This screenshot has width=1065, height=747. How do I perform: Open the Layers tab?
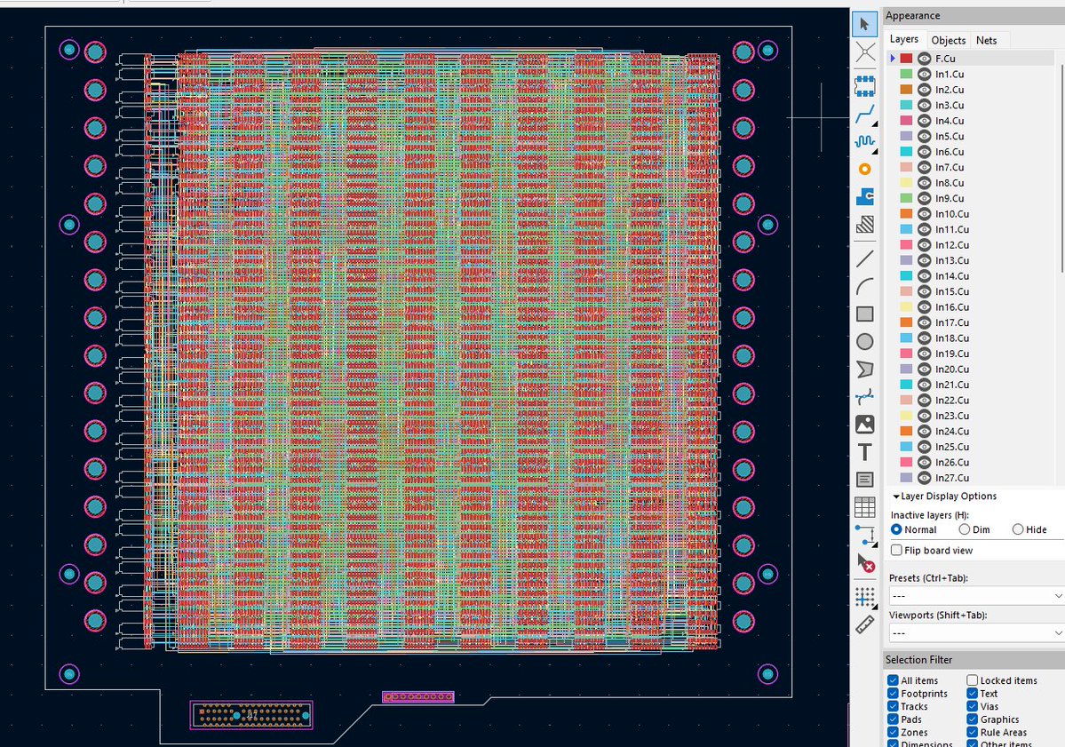(x=904, y=39)
